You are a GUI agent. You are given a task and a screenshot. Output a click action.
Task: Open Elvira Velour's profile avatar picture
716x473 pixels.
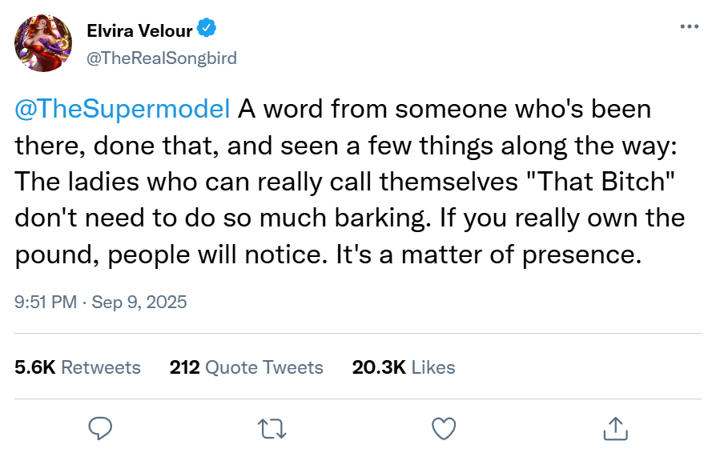coord(43,43)
